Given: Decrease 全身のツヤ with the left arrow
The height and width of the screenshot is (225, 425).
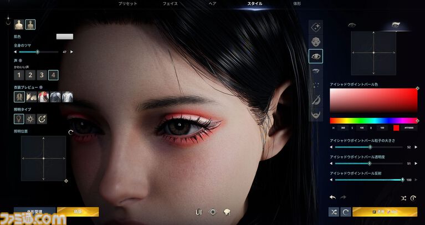Looking at the screenshot, I should click(15, 52).
